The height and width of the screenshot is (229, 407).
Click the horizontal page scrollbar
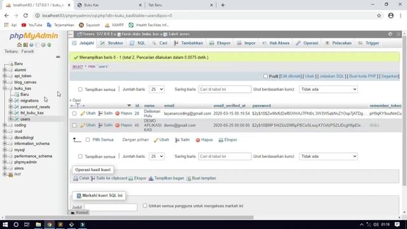coord(129,218)
